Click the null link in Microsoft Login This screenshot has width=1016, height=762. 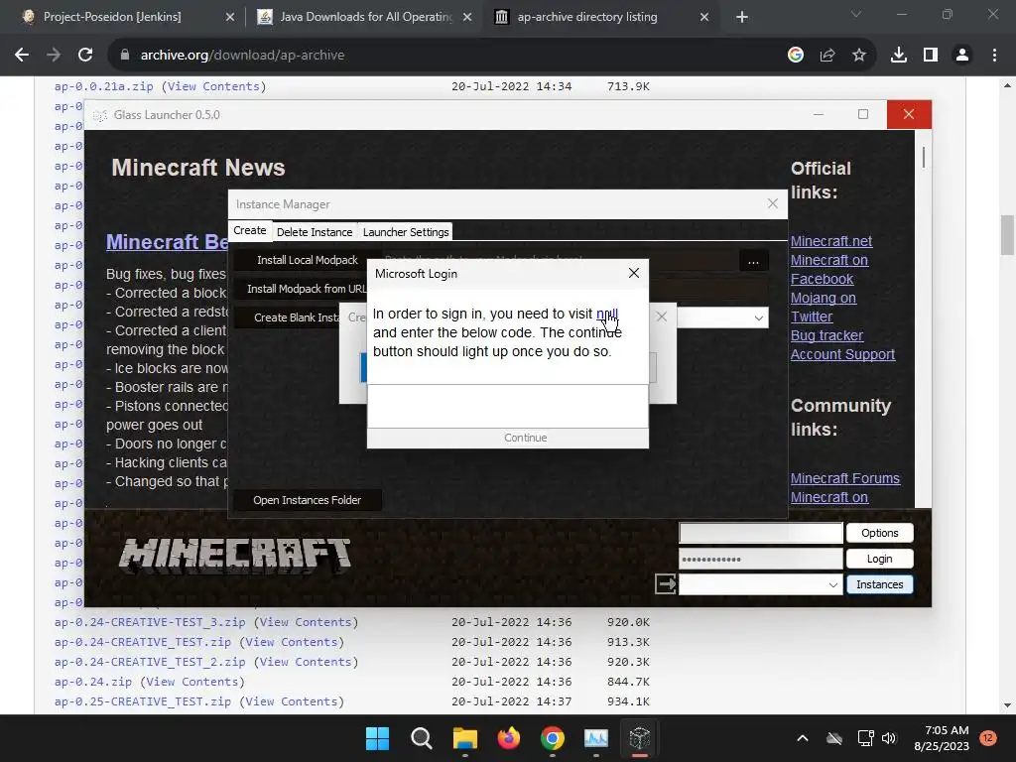pos(606,314)
